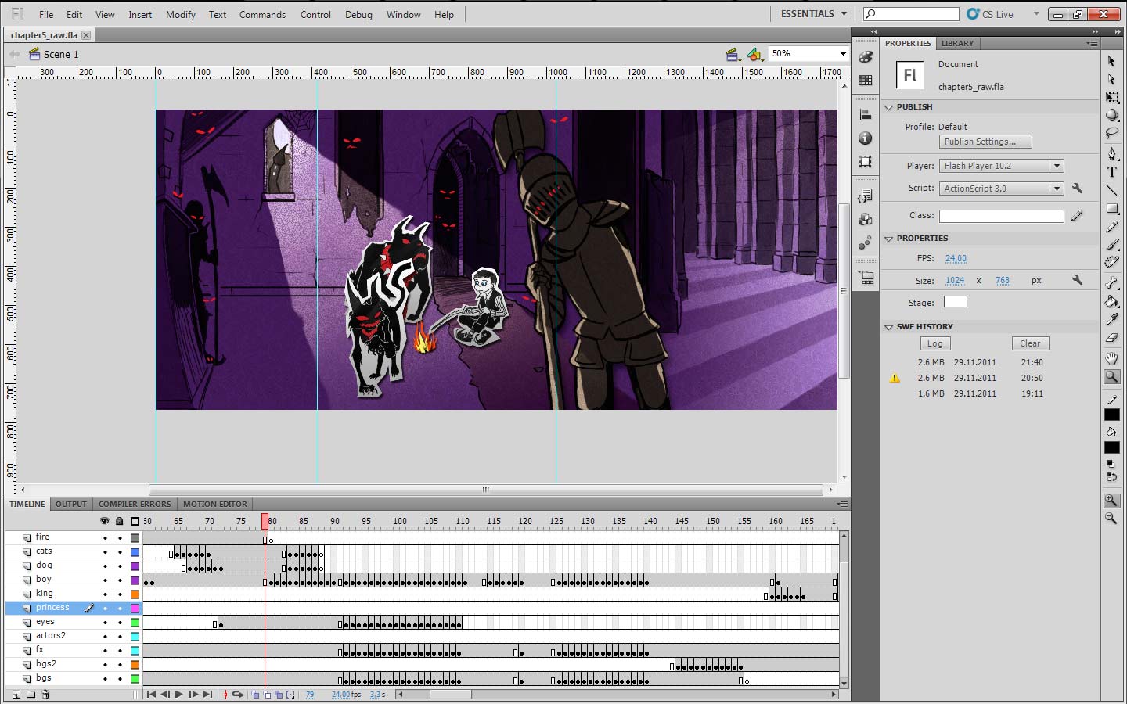Hide the cats layer visibility dot
Image resolution: width=1127 pixels, height=704 pixels.
click(105, 552)
